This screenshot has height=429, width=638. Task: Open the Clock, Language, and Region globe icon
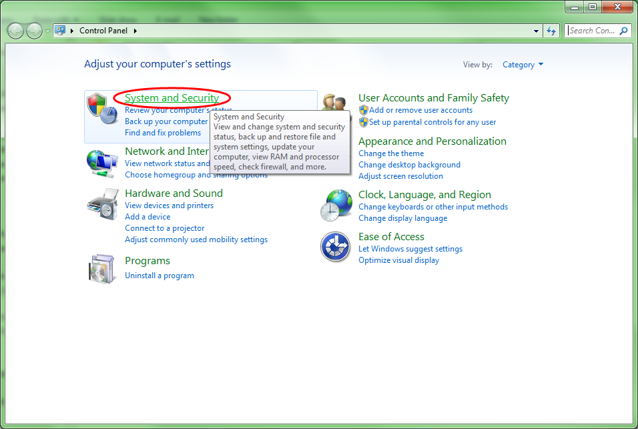tap(336, 205)
